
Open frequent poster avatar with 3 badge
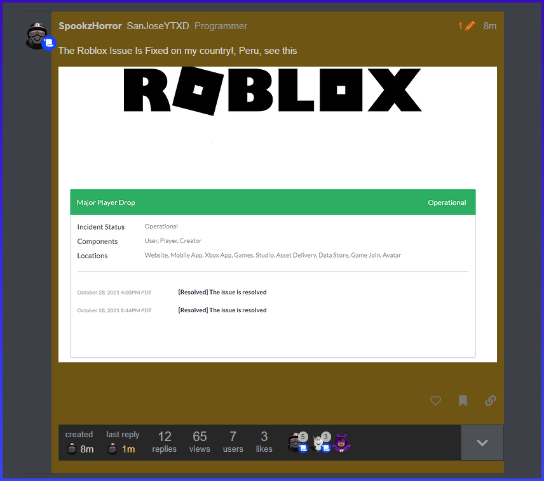(x=320, y=442)
